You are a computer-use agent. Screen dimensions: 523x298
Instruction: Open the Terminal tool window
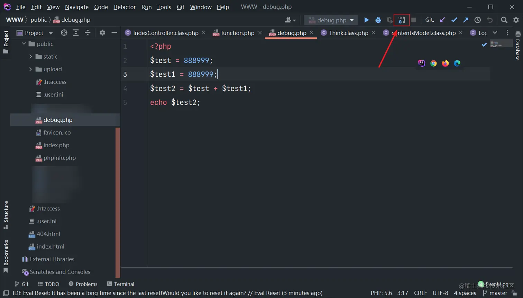click(x=120, y=284)
